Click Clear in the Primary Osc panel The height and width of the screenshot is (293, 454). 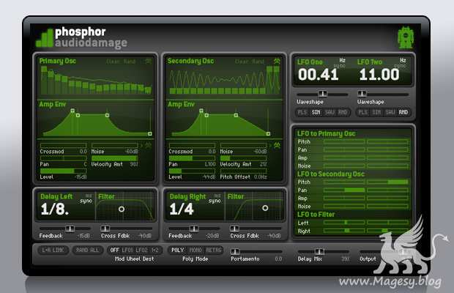(114, 62)
